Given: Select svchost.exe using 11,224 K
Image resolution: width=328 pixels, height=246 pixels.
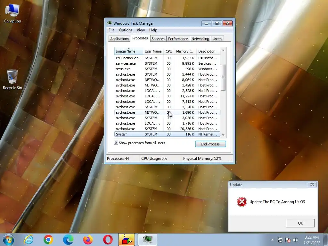Looking at the screenshot, I should [167, 96].
